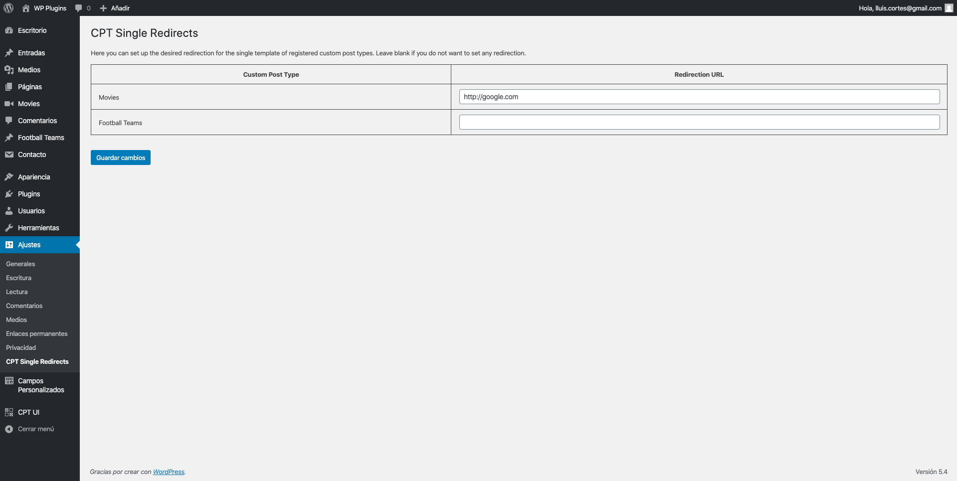Open the Football Teams menu item

(40, 138)
